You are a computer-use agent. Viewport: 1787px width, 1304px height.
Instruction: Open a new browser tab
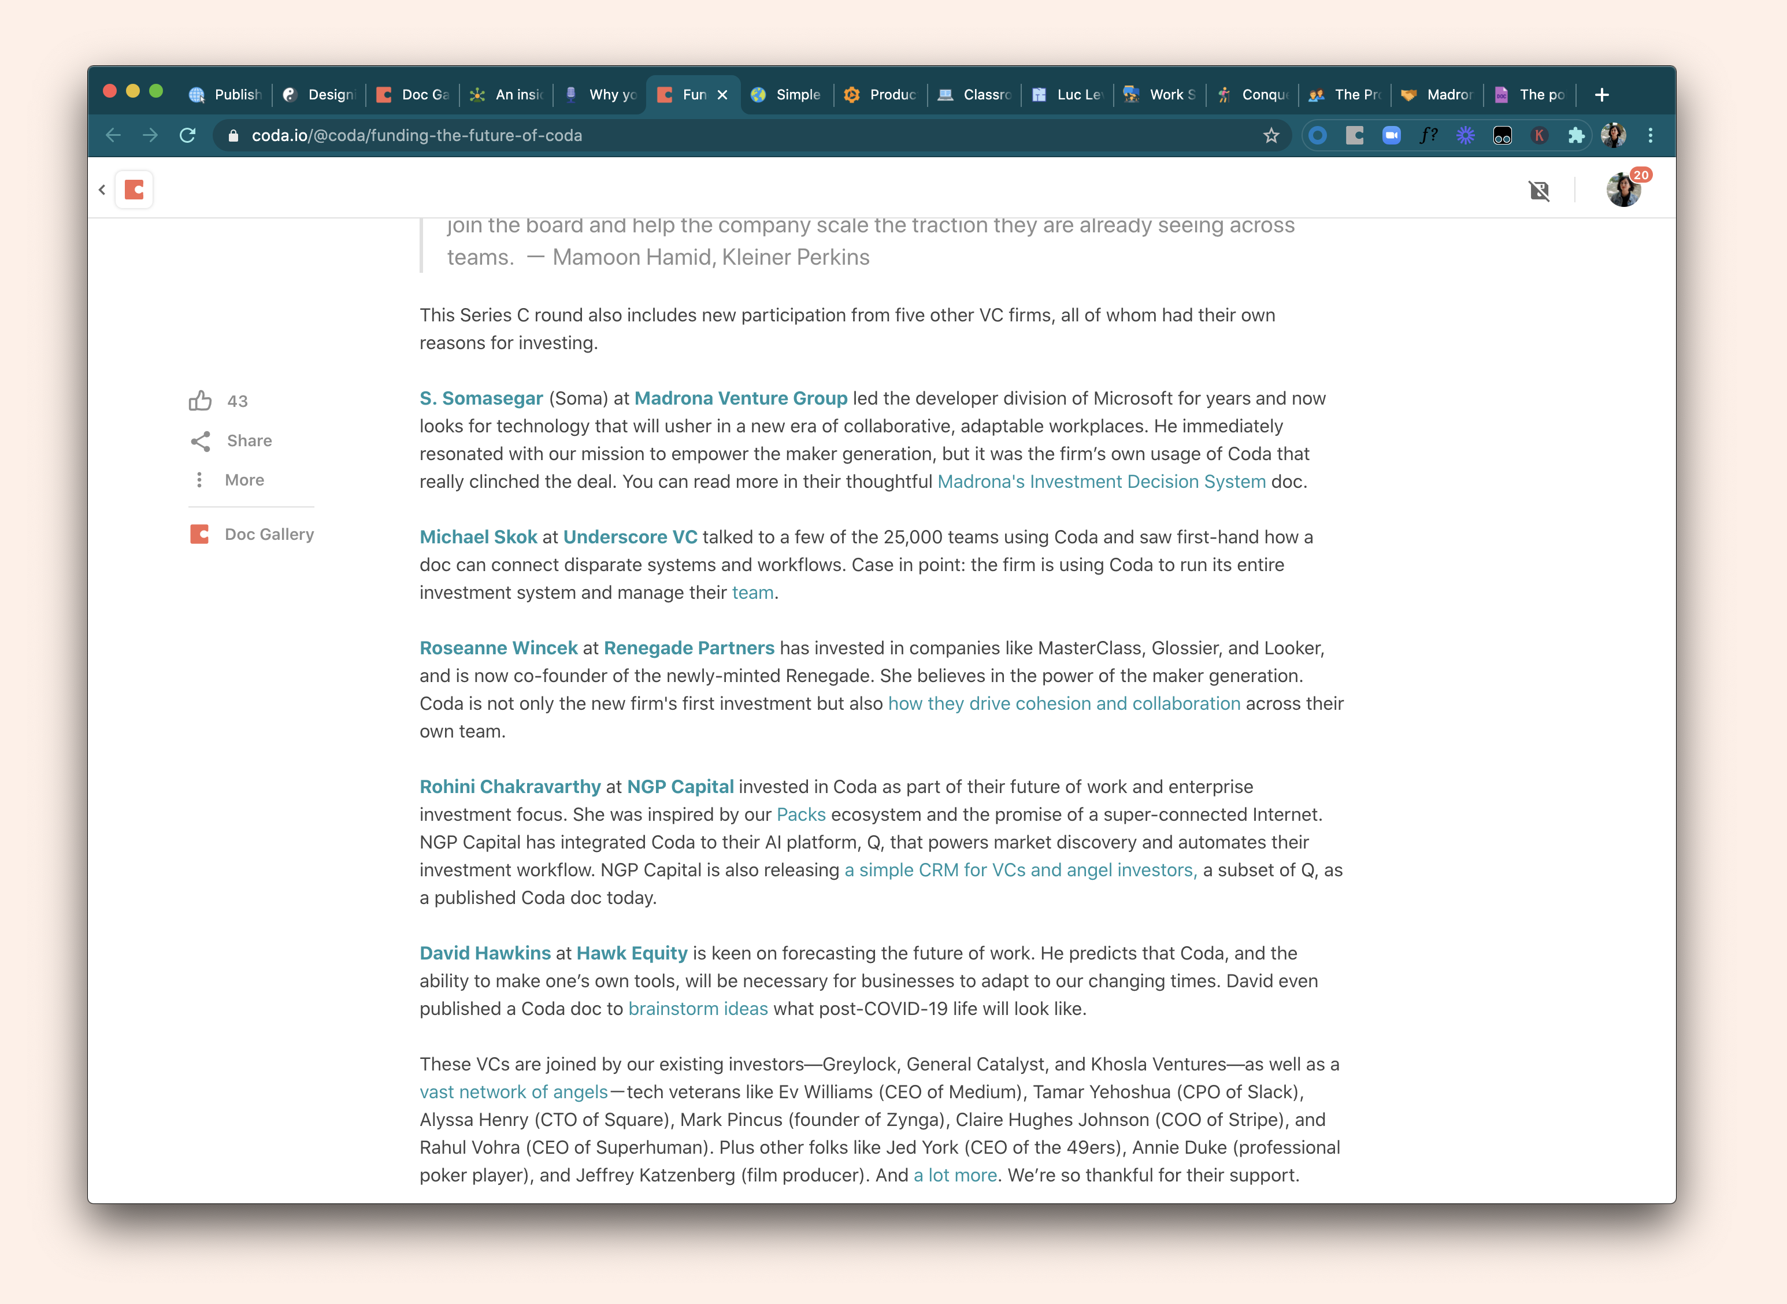[1601, 95]
